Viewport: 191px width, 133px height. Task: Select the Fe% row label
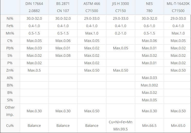pyautogui.click(x=10, y=26)
